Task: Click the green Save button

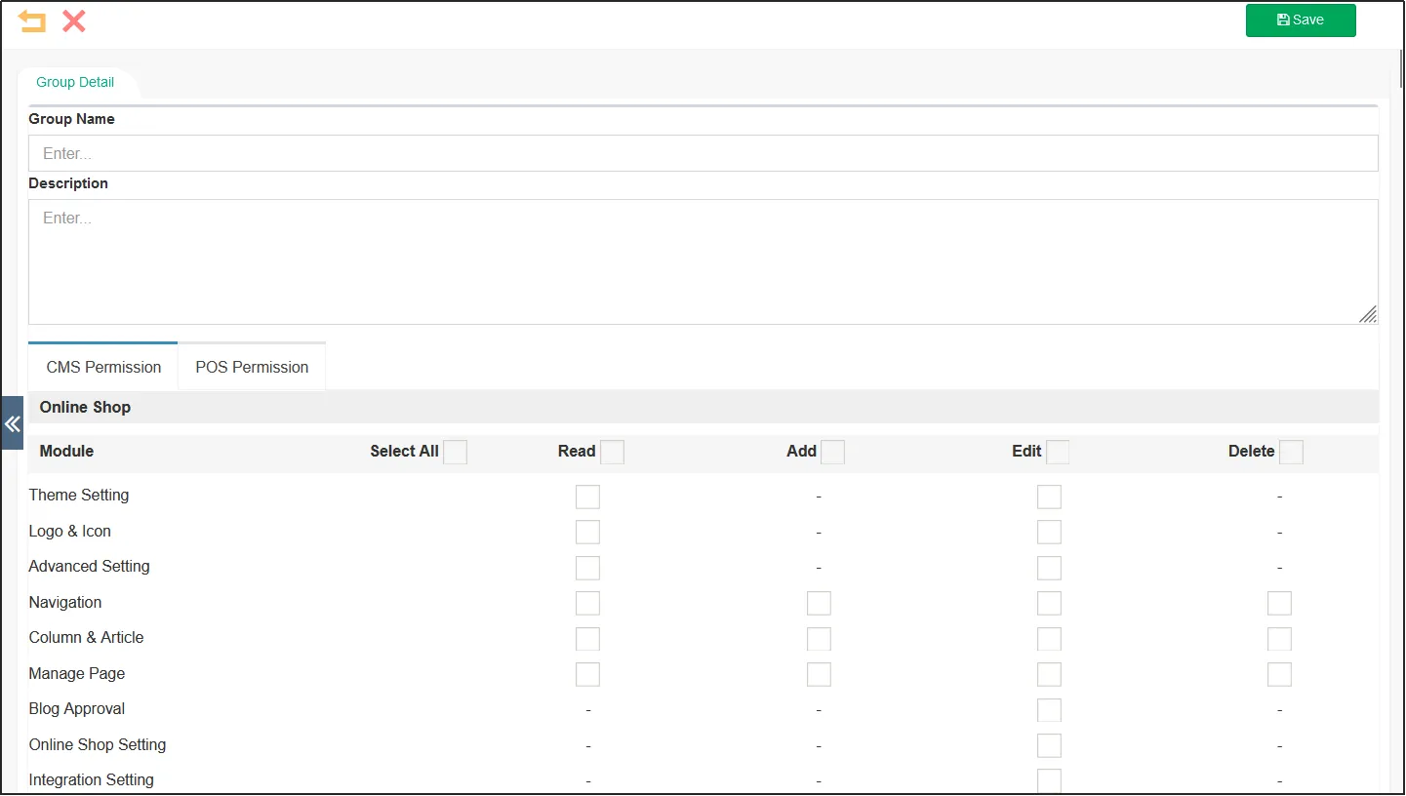Action: click(x=1300, y=20)
